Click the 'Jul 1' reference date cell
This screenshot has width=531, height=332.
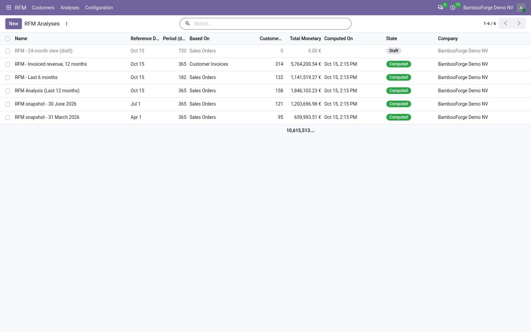tap(135, 104)
